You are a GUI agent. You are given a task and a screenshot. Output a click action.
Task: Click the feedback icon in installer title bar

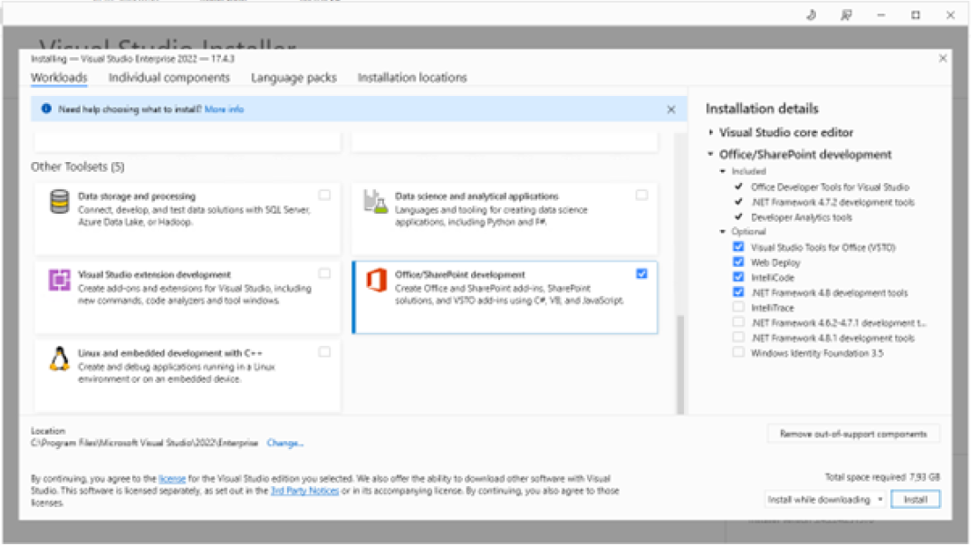click(846, 15)
